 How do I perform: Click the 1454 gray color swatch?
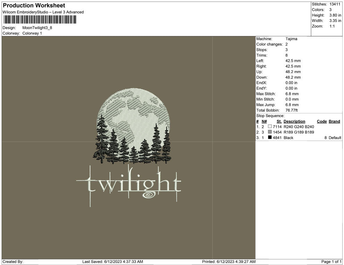(x=270, y=132)
